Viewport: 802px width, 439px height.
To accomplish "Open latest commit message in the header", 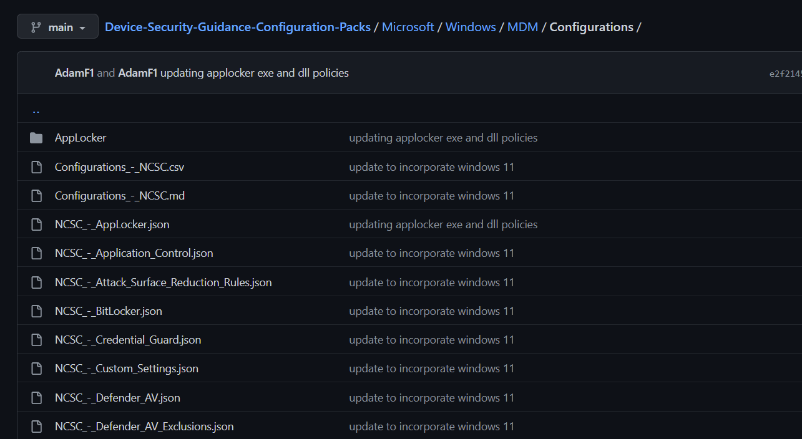I will (x=255, y=73).
